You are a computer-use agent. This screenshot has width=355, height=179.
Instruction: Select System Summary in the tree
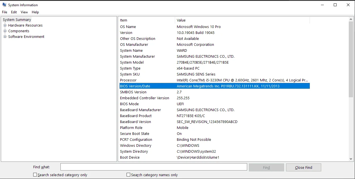click(x=17, y=20)
